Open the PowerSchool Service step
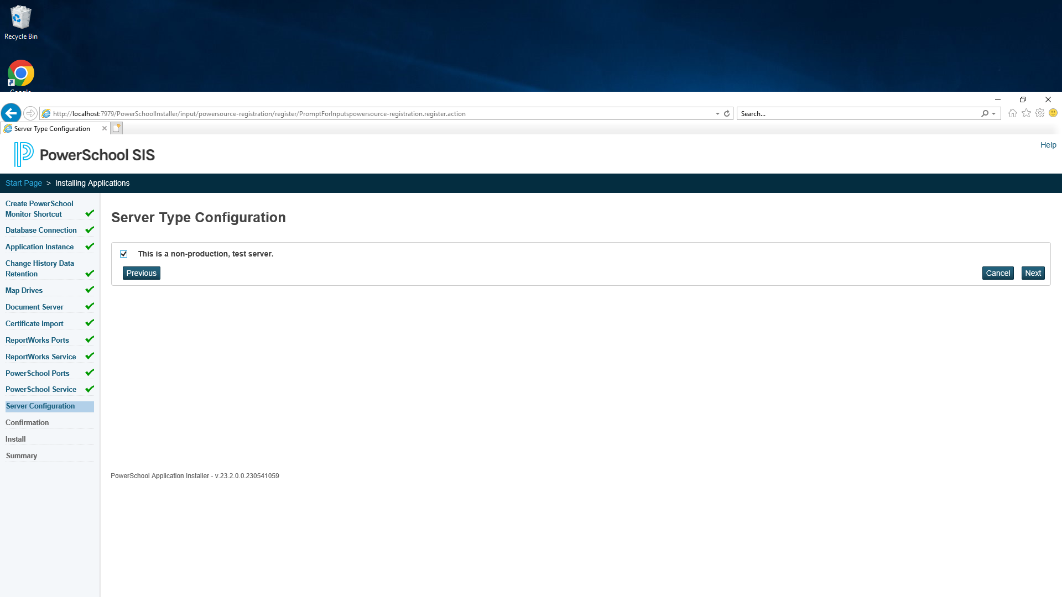Viewport: 1062px width, 597px height. point(41,389)
